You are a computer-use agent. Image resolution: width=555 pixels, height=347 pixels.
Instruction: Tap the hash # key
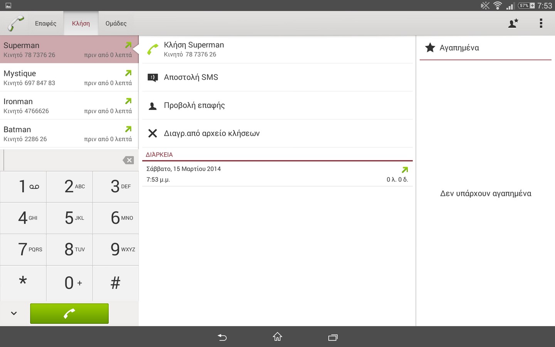point(116,283)
